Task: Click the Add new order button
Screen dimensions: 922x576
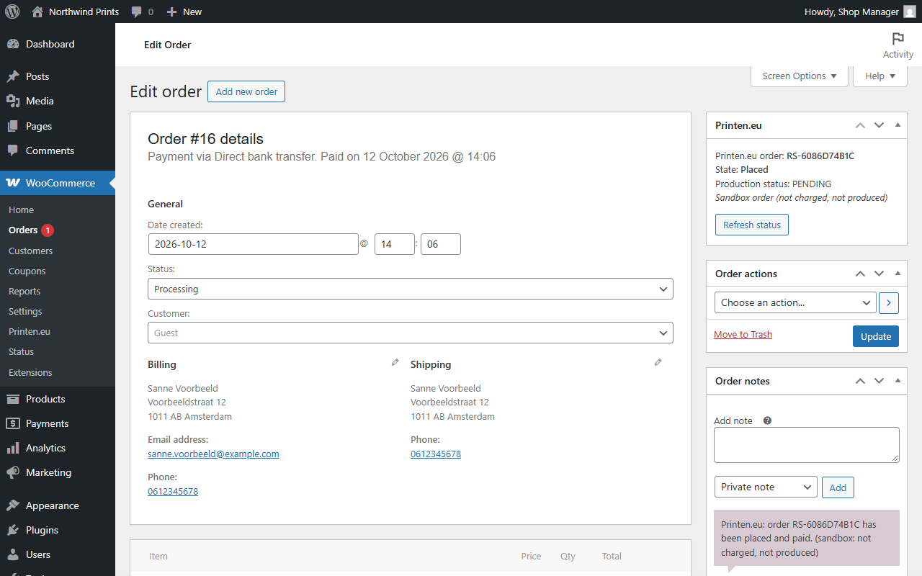Action: pyautogui.click(x=246, y=91)
